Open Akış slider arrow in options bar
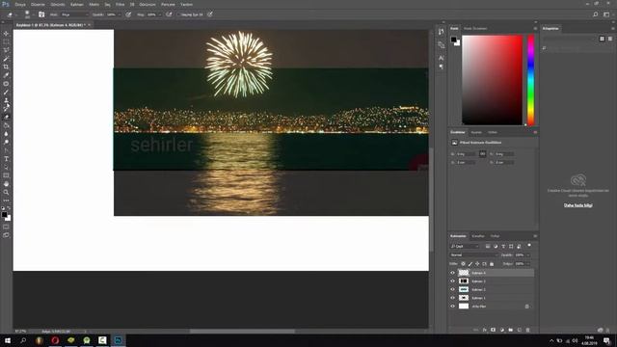The image size is (617, 347). click(160, 14)
